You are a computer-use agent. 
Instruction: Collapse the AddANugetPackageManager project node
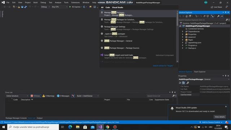180,26
